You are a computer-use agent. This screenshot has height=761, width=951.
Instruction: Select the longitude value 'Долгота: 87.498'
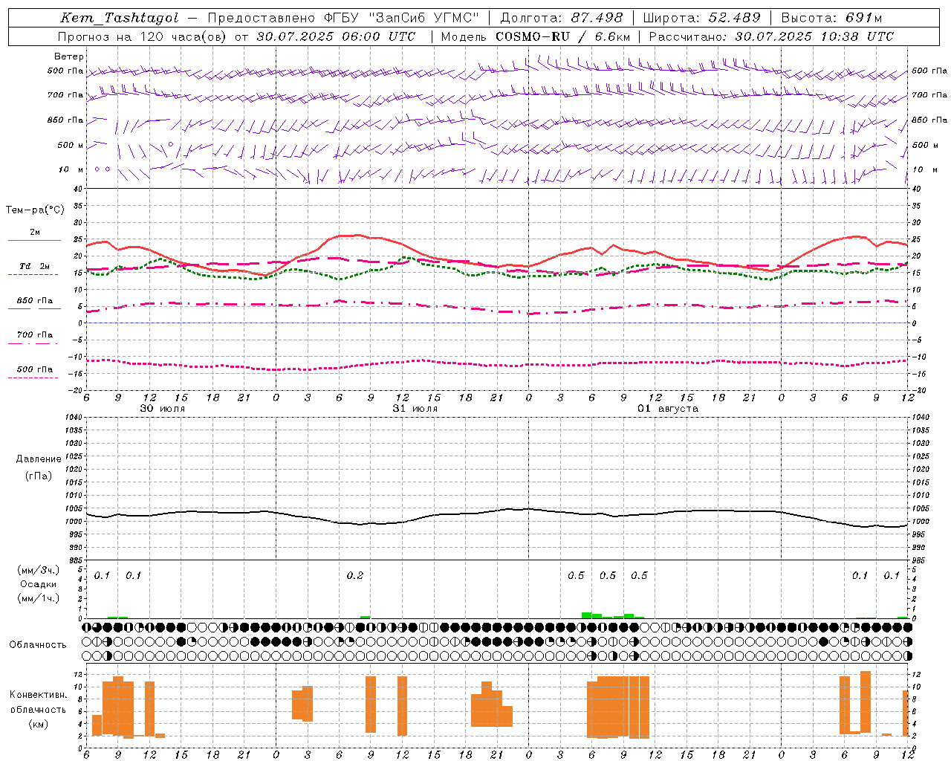point(561,18)
